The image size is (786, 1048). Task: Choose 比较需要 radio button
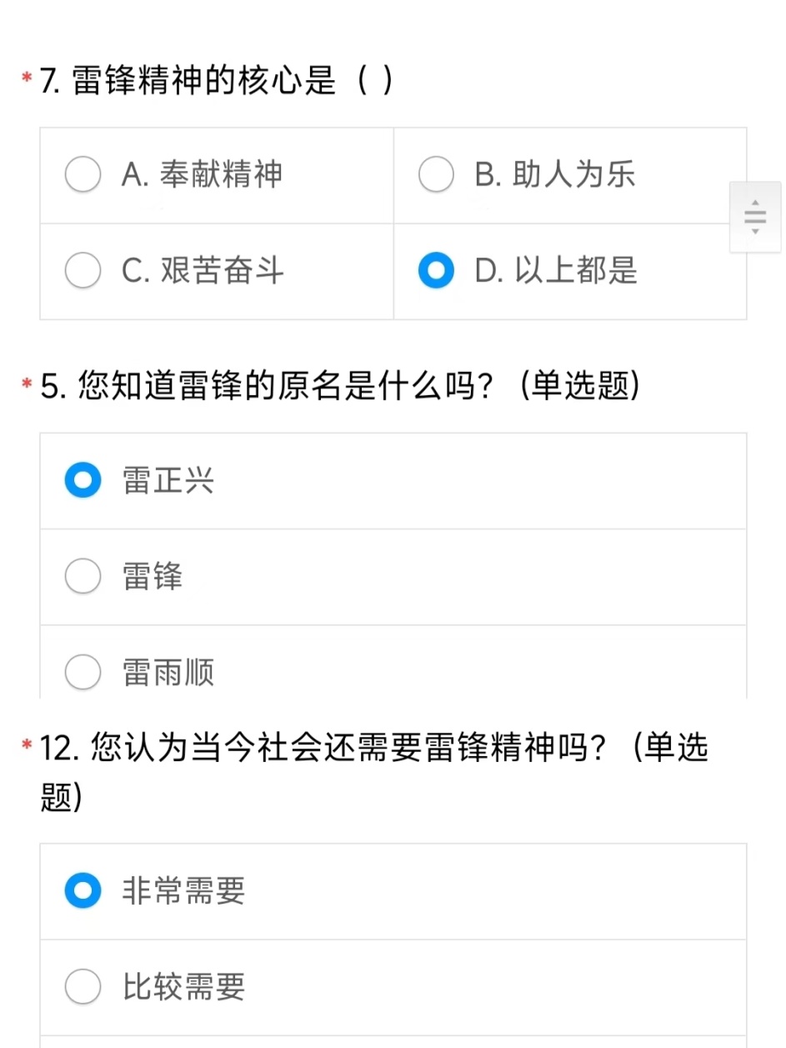[83, 987]
